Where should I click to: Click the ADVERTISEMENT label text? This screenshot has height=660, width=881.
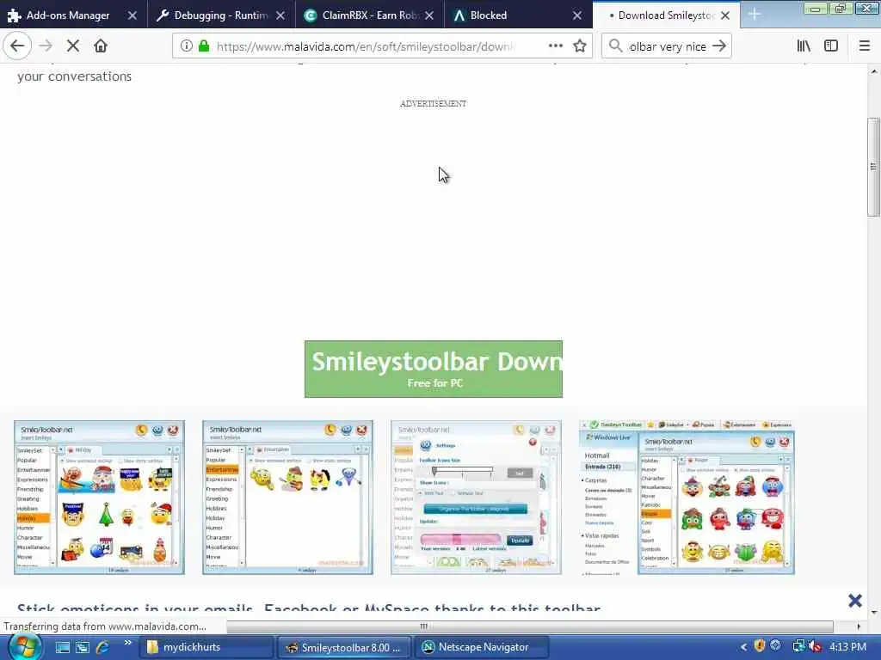coord(434,103)
